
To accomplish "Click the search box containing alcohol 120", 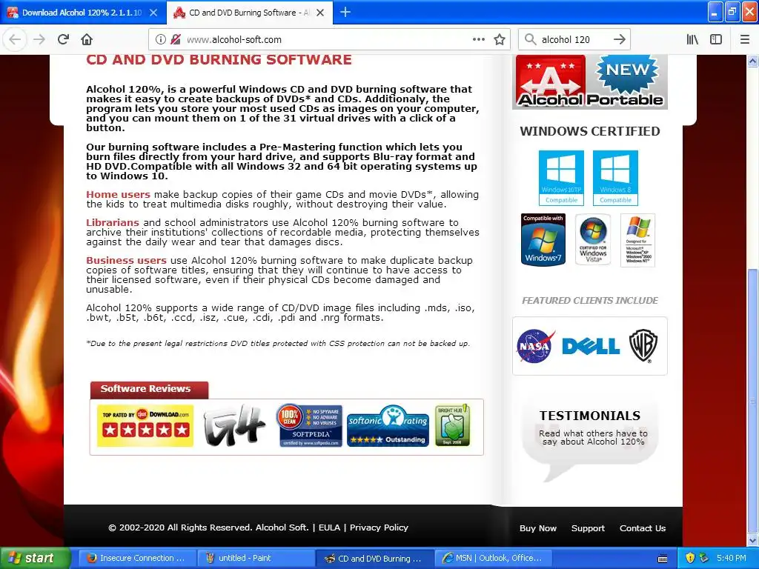I will point(574,39).
